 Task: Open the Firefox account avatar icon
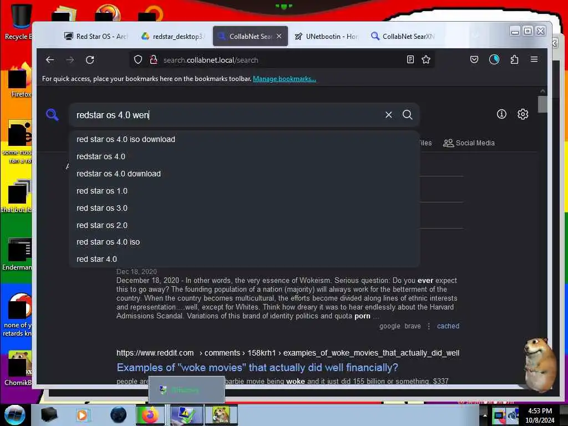[x=494, y=60]
